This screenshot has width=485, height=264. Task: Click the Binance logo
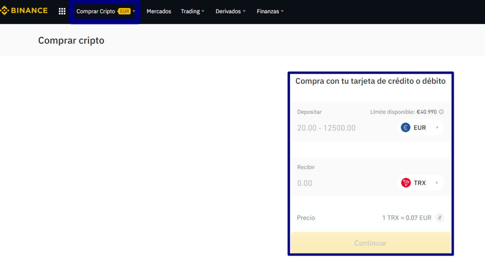coord(24,11)
